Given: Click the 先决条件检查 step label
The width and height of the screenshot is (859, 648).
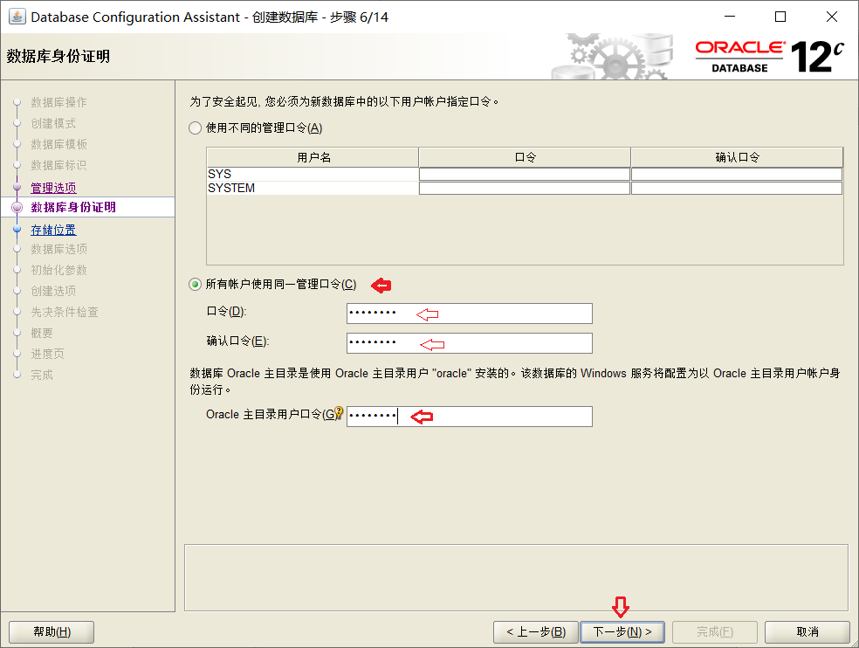Looking at the screenshot, I should point(64,312).
